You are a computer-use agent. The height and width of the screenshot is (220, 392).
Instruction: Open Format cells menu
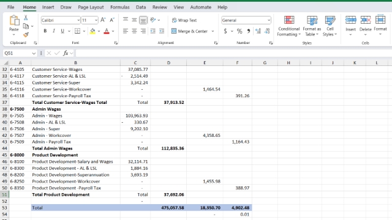click(x=380, y=25)
